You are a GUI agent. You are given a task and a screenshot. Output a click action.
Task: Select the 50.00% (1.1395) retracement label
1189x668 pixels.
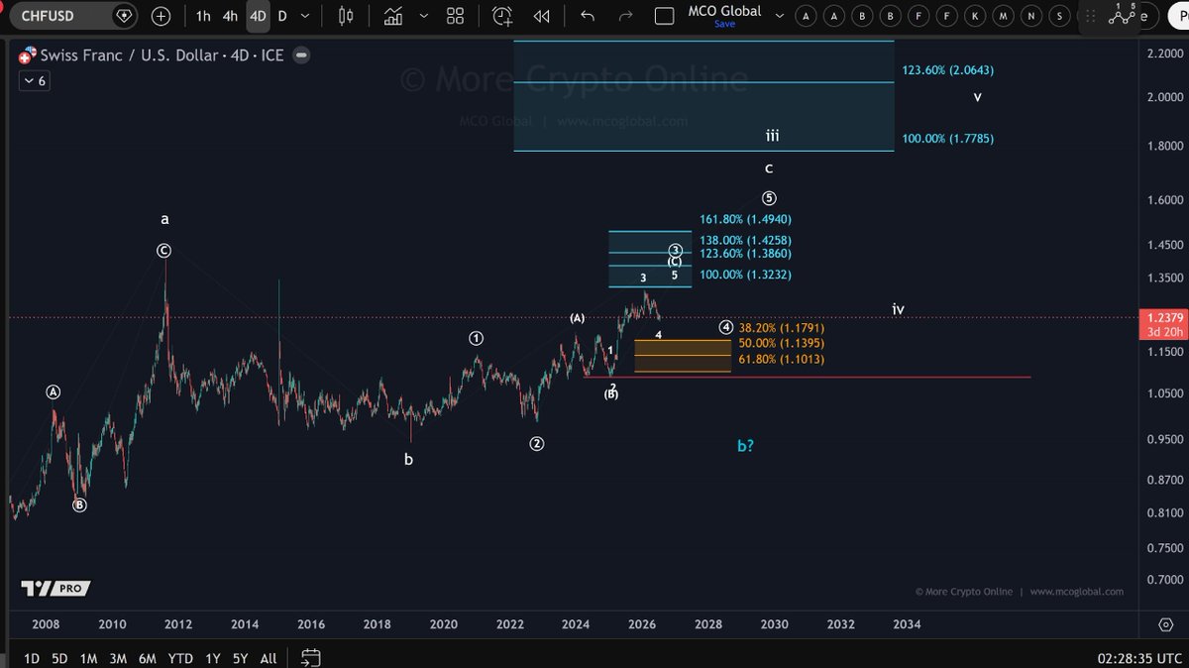pyautogui.click(x=782, y=343)
